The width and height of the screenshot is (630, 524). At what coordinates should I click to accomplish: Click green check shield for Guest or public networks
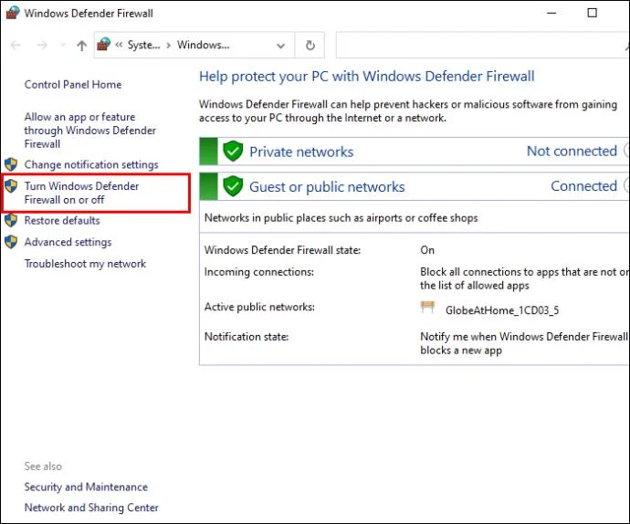pyautogui.click(x=233, y=186)
